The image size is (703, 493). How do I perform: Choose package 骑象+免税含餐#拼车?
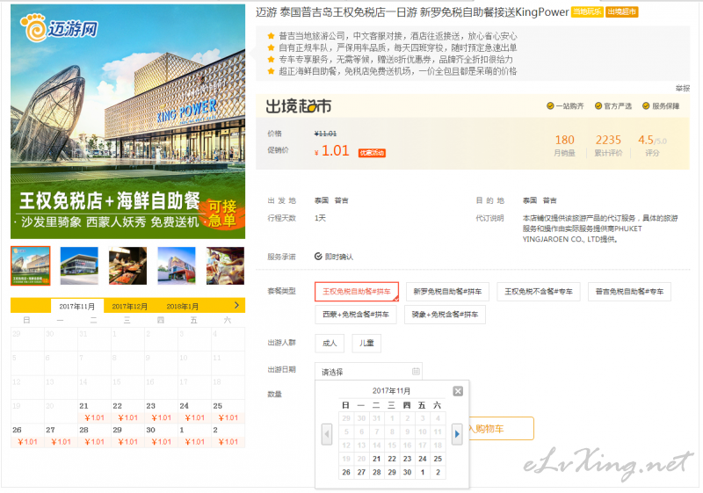(x=445, y=315)
